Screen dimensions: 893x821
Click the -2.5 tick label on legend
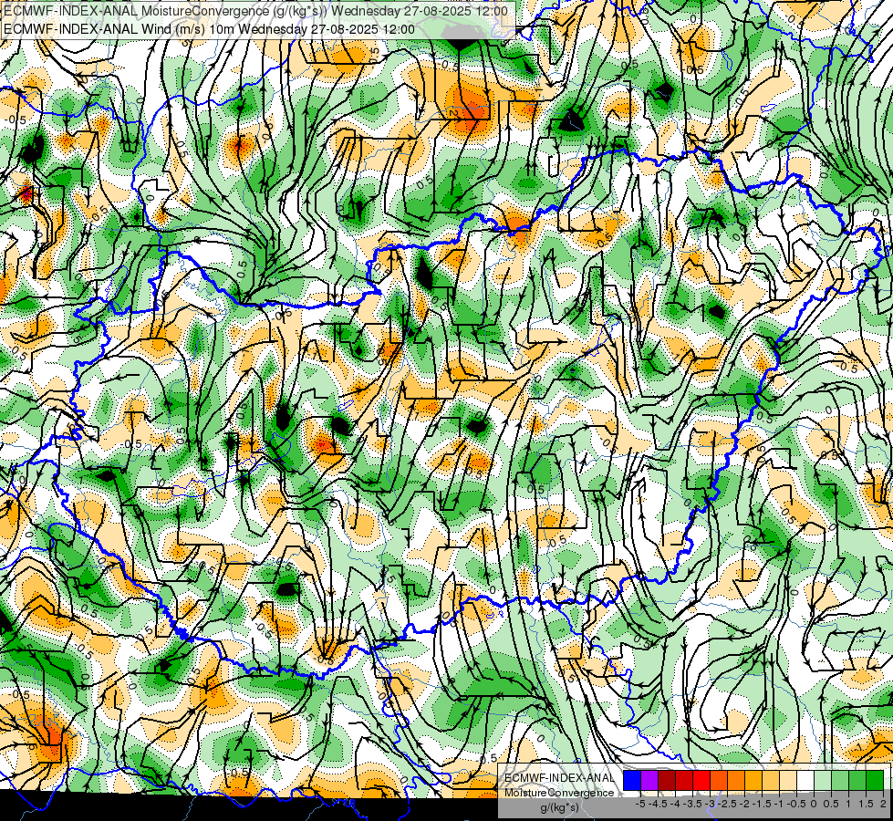coord(727,804)
